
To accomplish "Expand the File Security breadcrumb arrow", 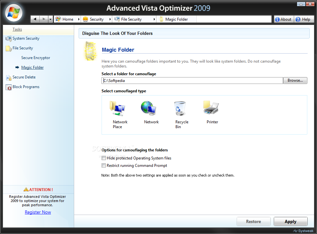I will pyautogui.click(x=154, y=19).
